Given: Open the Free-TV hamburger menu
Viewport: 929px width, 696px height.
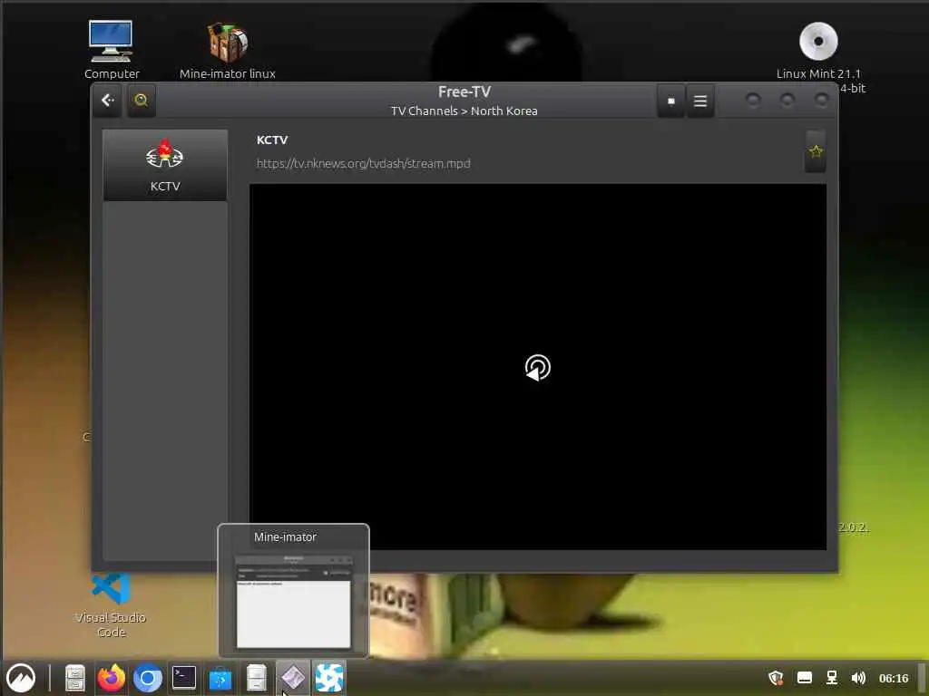Looking at the screenshot, I should pyautogui.click(x=699, y=101).
